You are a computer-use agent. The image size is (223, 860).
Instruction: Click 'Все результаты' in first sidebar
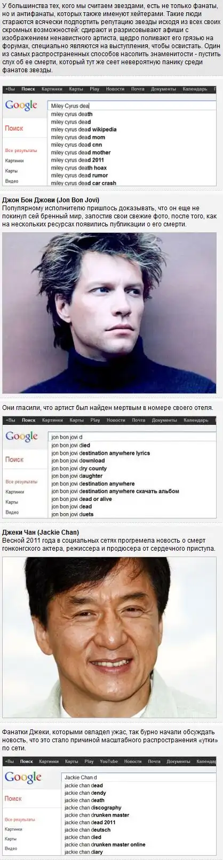click(x=21, y=151)
